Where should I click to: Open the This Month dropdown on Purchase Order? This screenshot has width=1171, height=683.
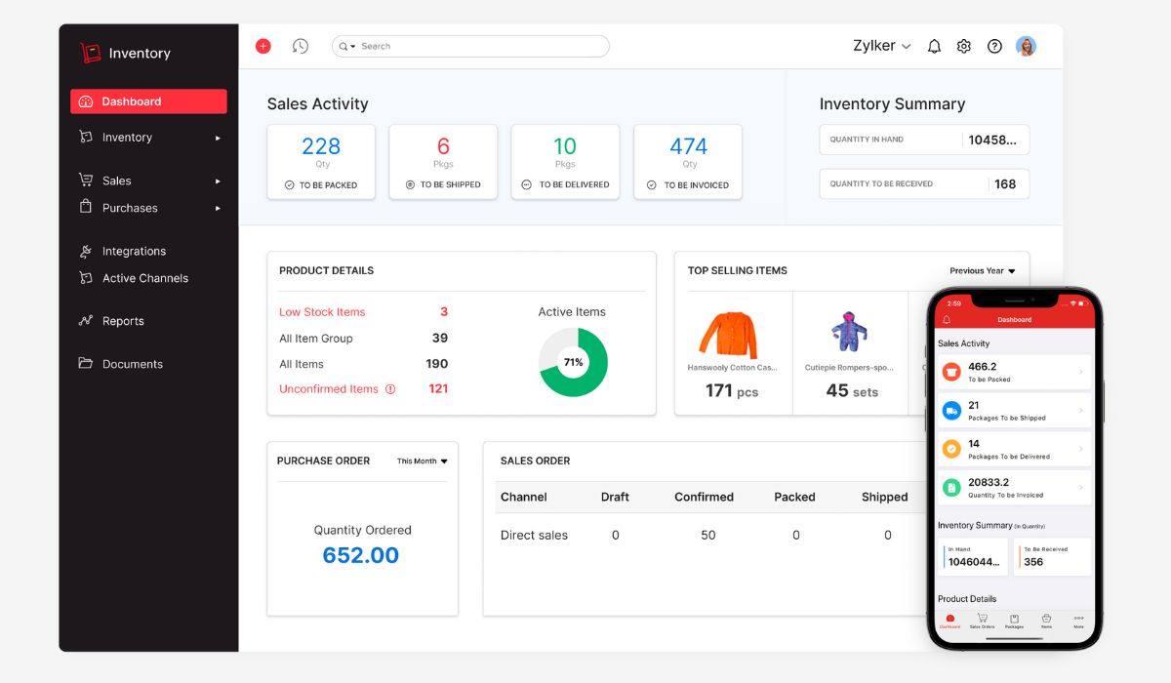[421, 461]
